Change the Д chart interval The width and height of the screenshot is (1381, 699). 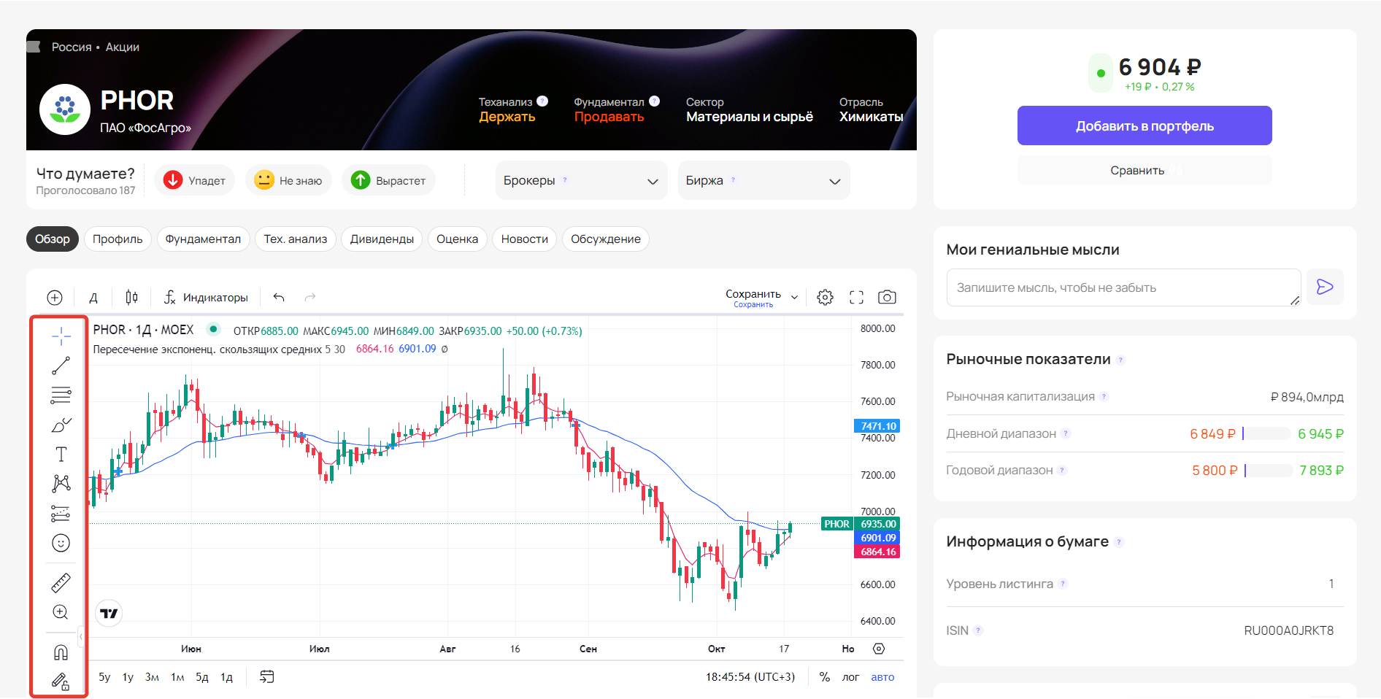coord(93,297)
